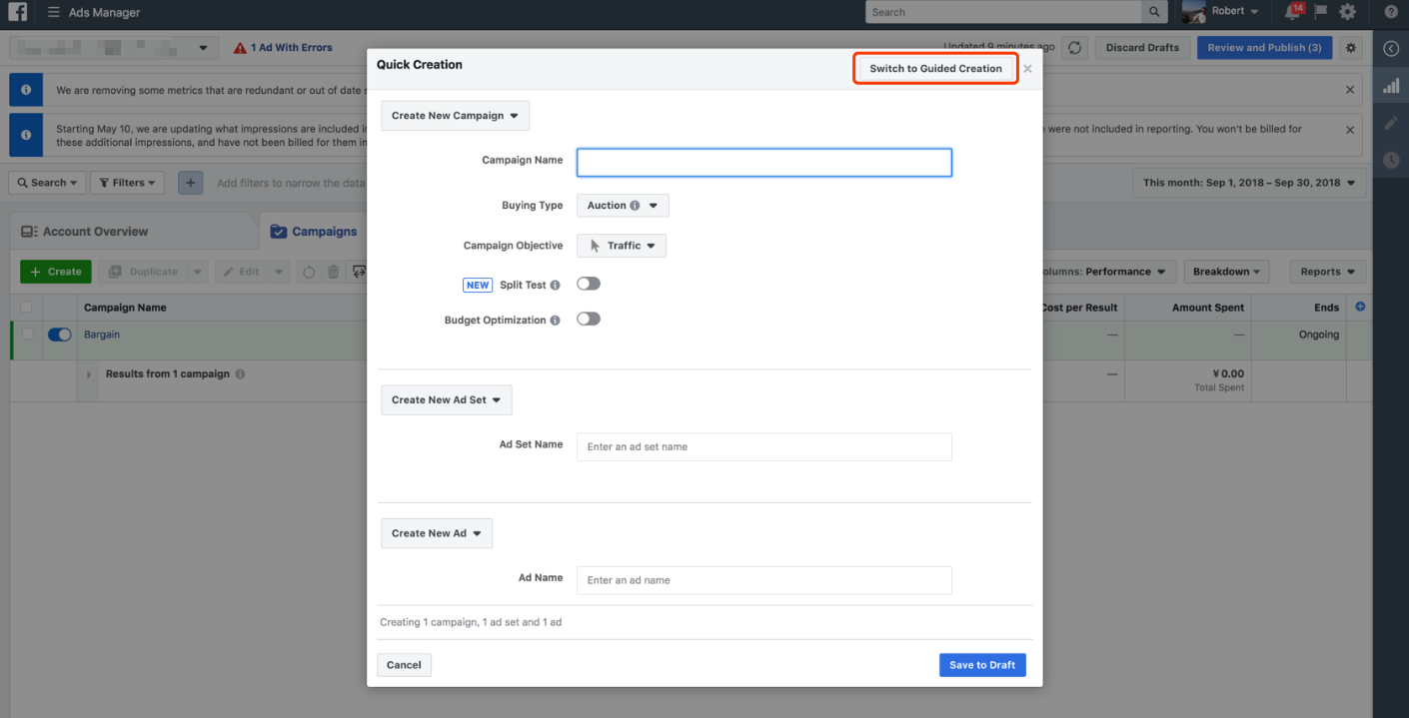Open the Reports dropdown

1328,272
